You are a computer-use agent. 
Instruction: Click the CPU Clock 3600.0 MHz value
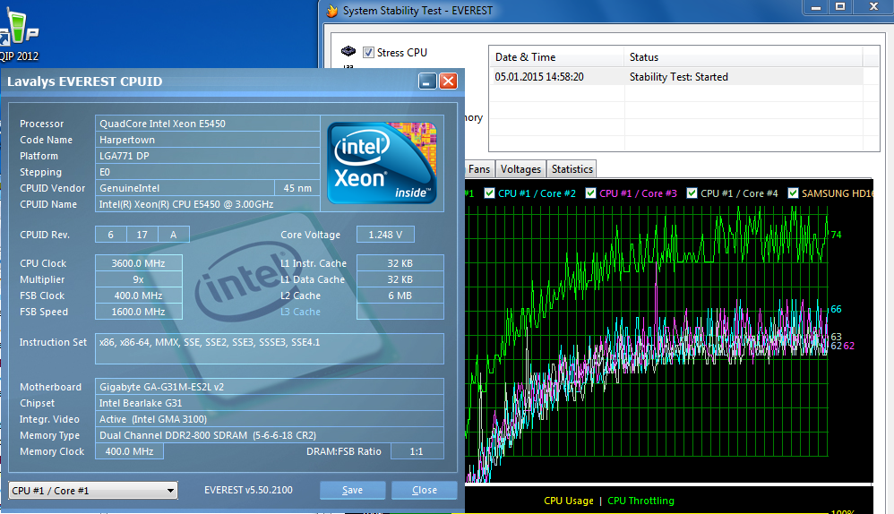click(139, 263)
